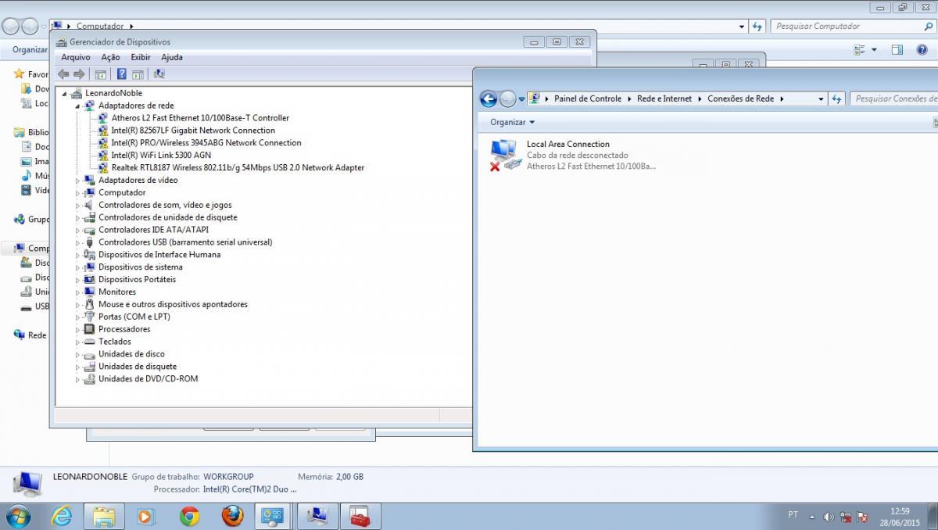Select Controladores de som, vídeo e jogos
938x530 pixels.
(165, 205)
